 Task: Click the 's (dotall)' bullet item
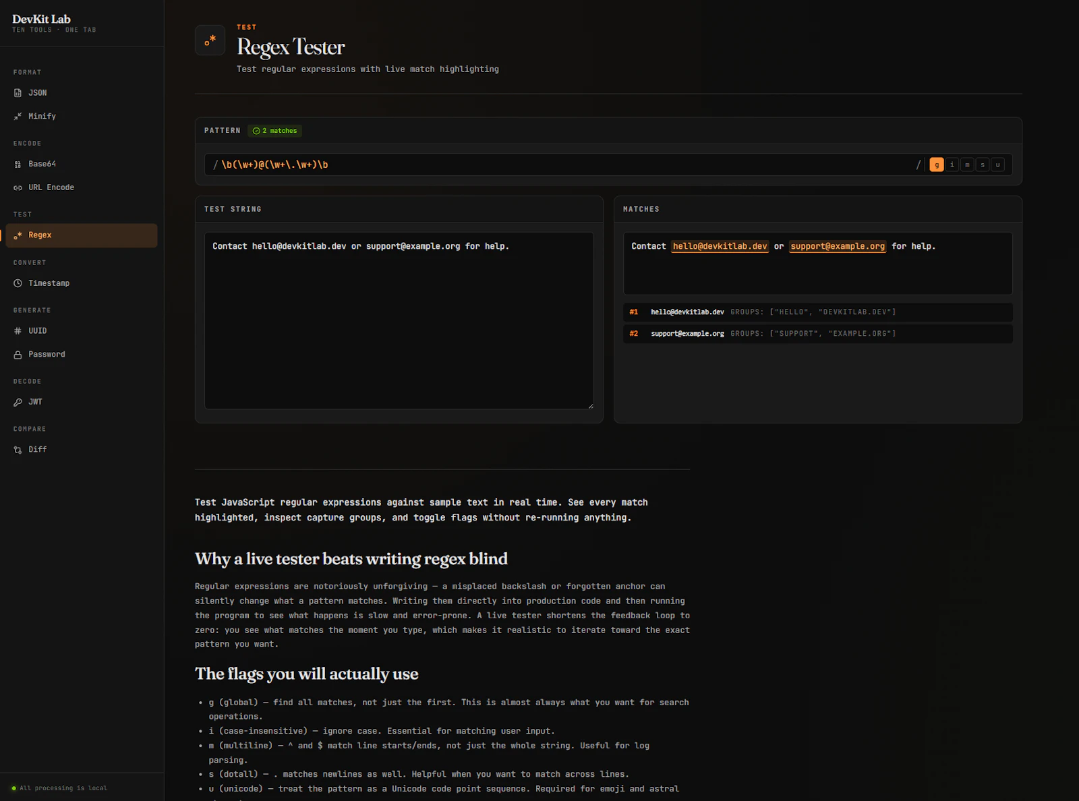click(x=419, y=775)
